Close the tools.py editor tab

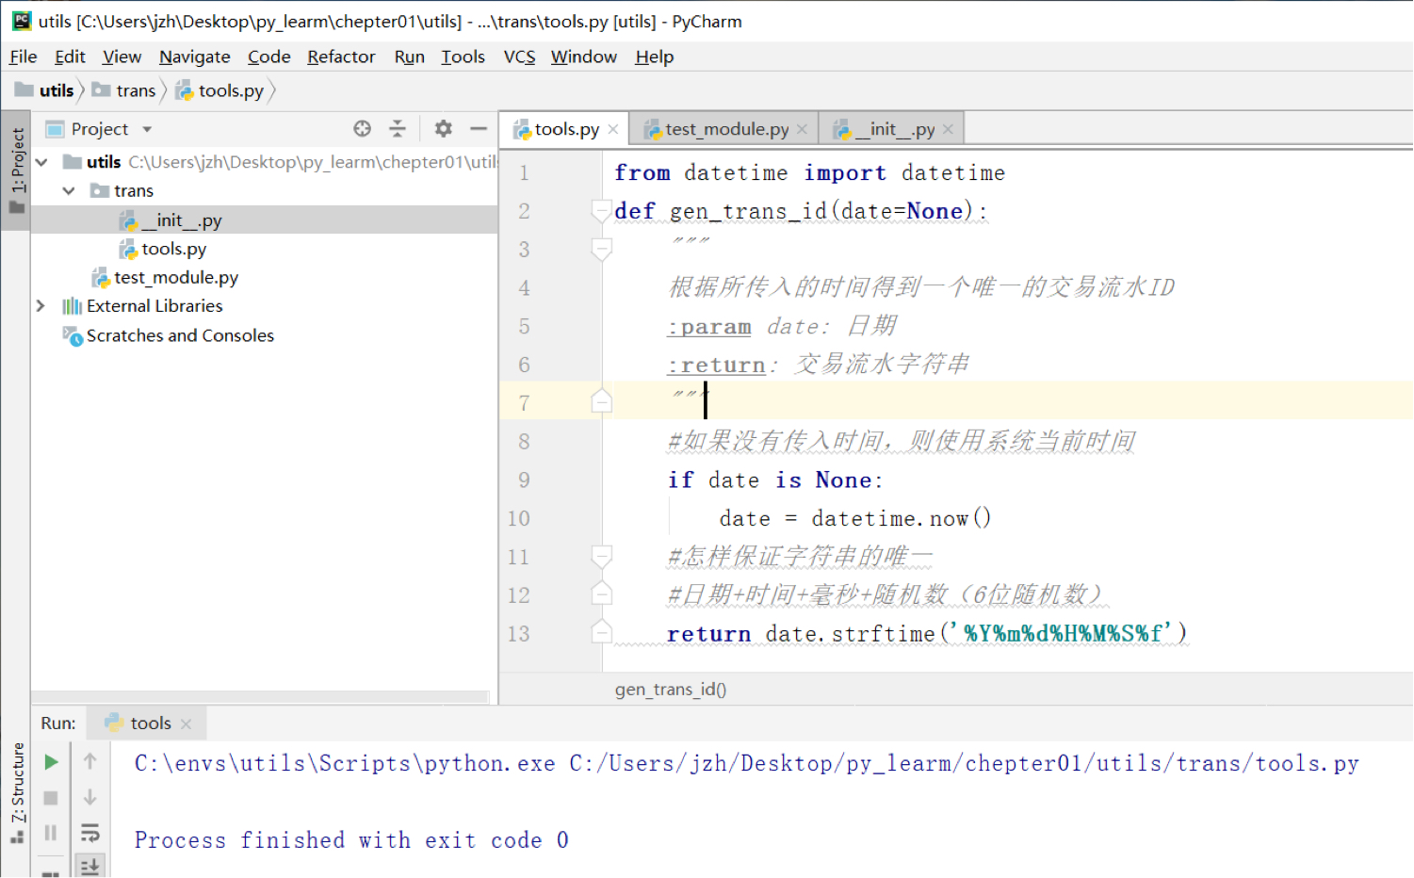coord(613,129)
